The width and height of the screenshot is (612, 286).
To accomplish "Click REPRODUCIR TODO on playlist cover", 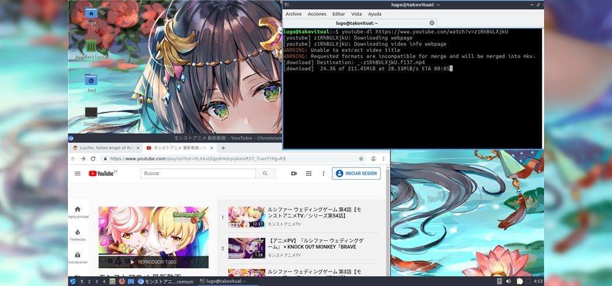I will tap(154, 262).
